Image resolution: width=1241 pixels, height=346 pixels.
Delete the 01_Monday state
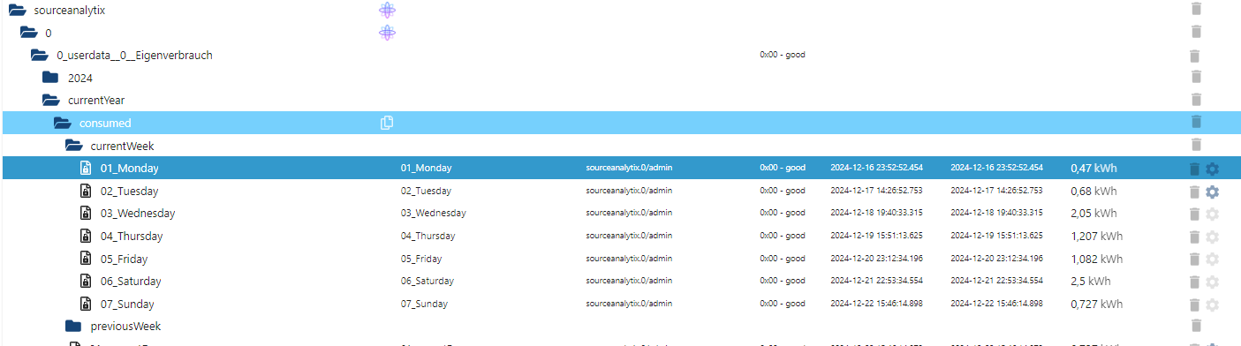(x=1194, y=169)
